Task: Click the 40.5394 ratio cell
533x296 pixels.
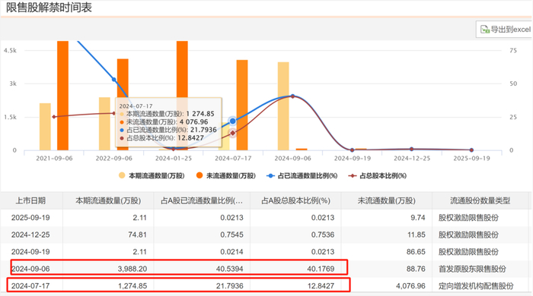Action: 230,269
